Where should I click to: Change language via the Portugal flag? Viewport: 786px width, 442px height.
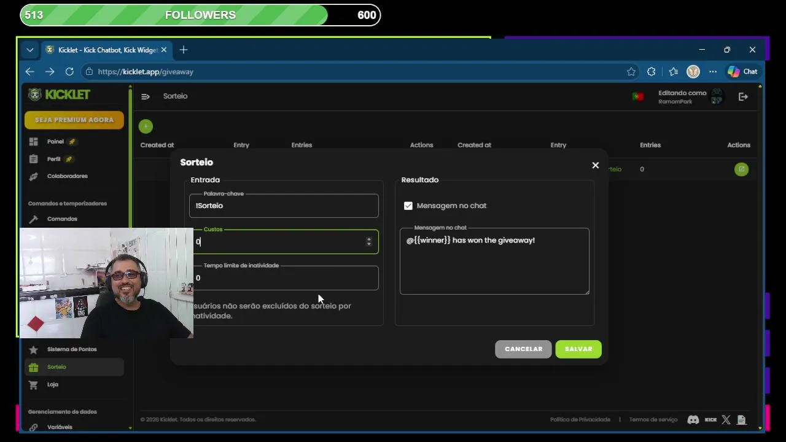click(x=638, y=96)
